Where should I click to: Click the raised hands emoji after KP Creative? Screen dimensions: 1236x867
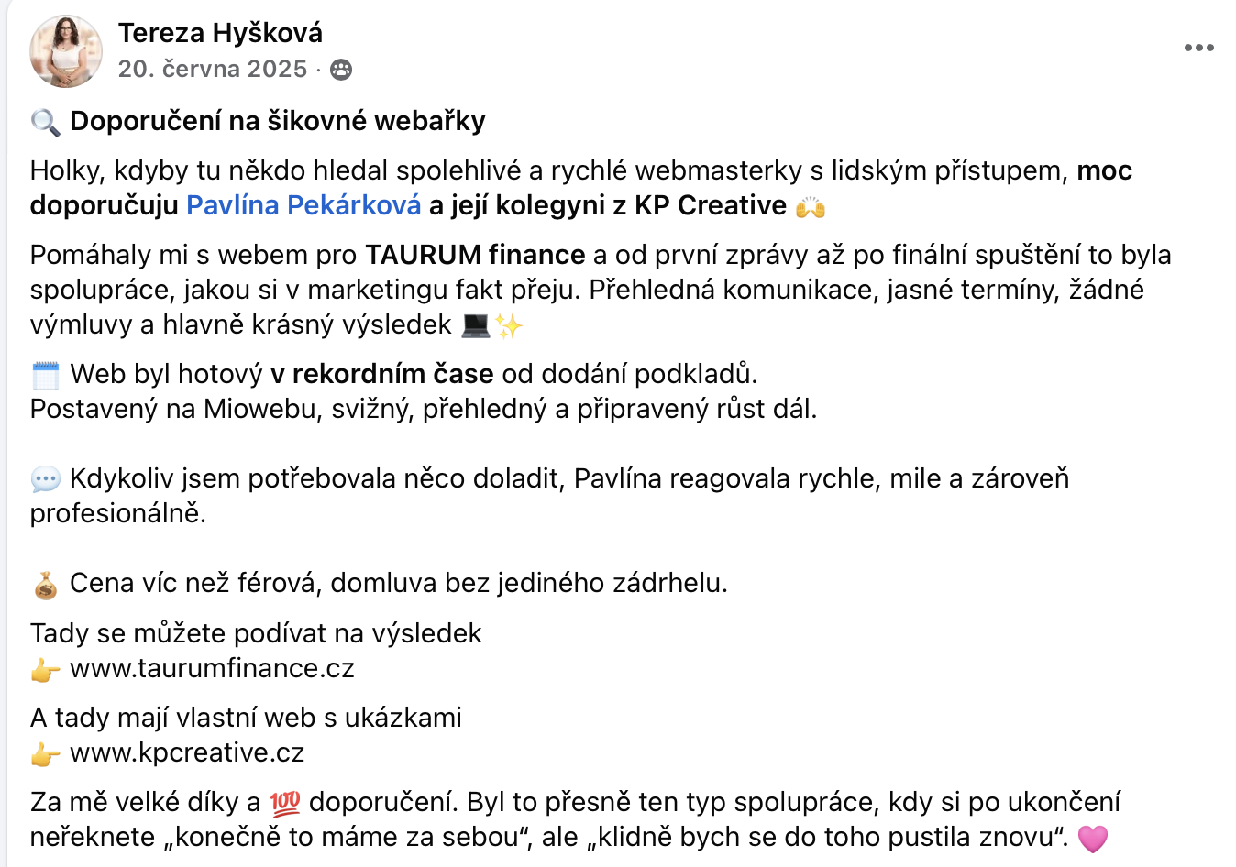pyautogui.click(x=811, y=206)
